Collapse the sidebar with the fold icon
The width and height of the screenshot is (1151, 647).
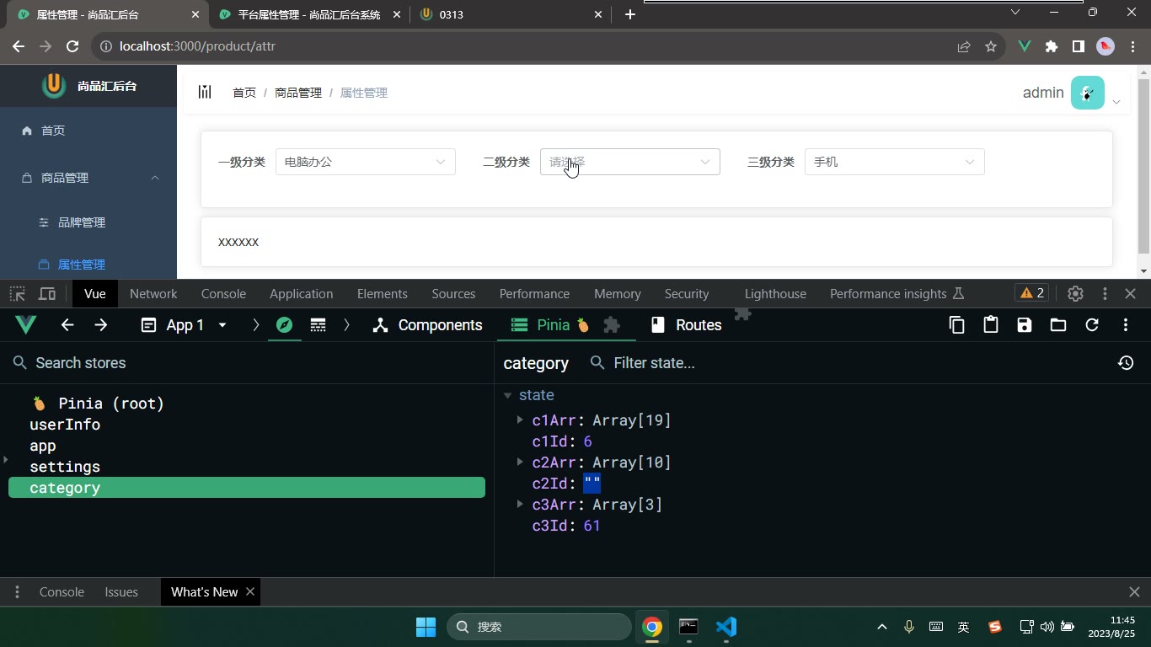click(205, 92)
